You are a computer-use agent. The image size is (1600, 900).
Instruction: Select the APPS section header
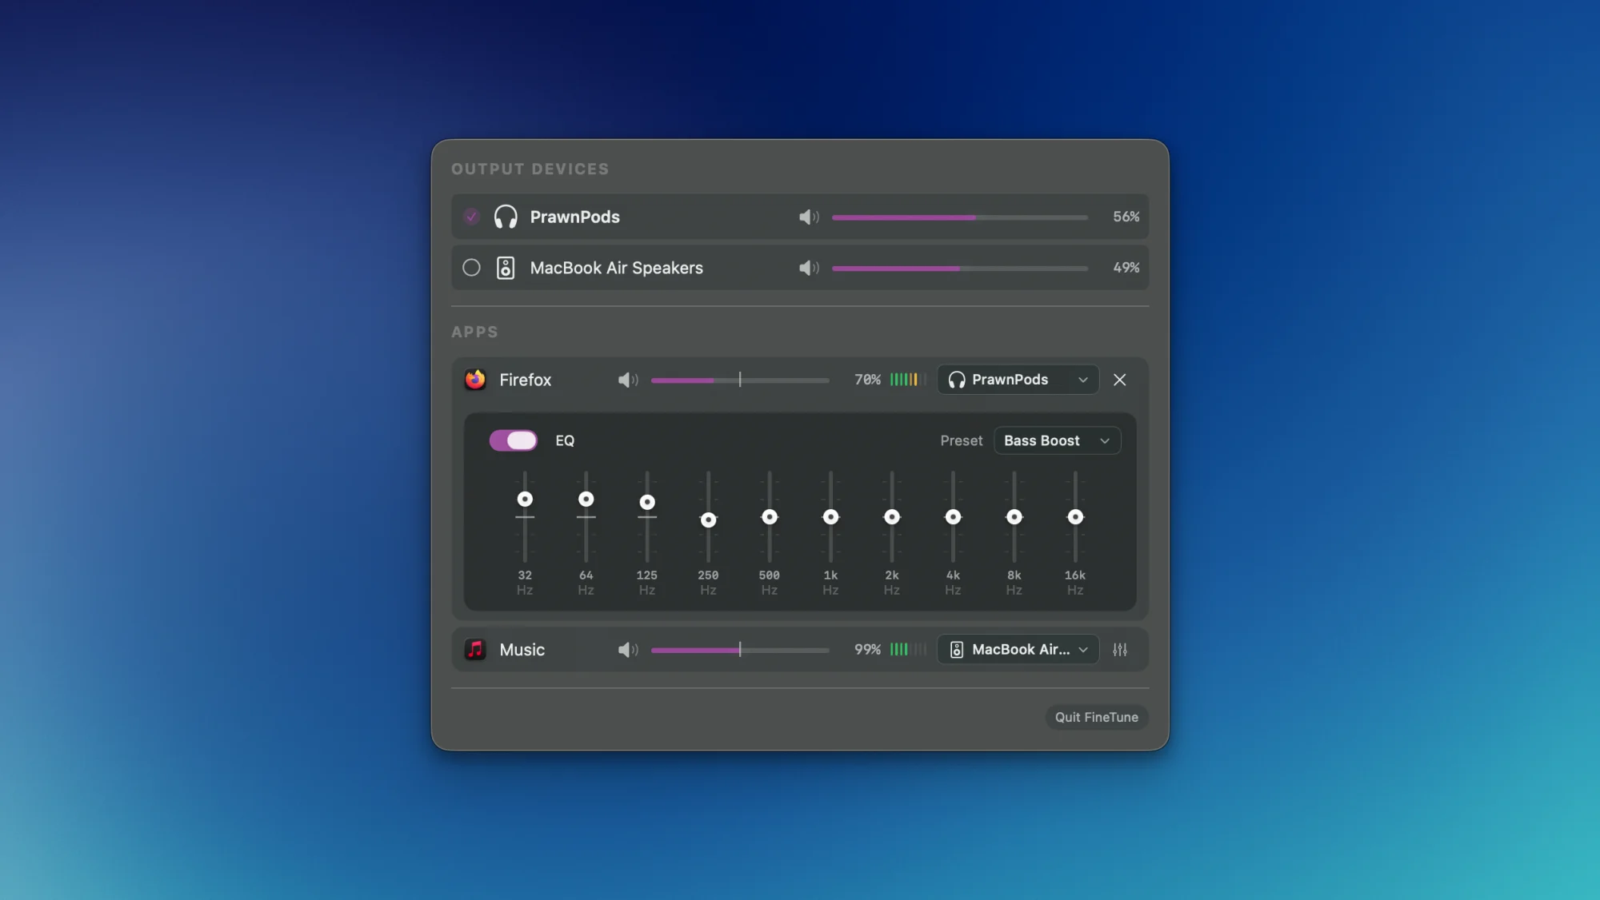(x=475, y=332)
